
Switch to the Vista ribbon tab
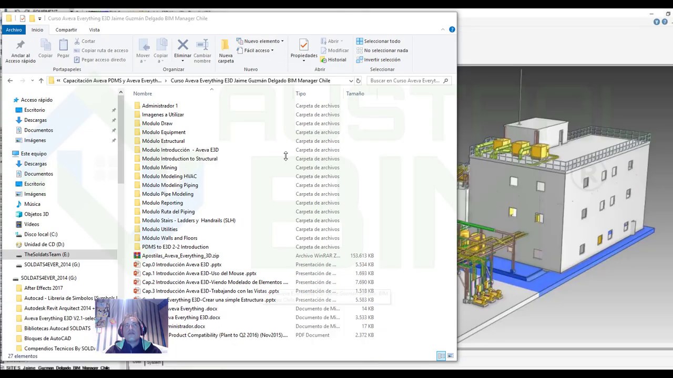point(94,30)
